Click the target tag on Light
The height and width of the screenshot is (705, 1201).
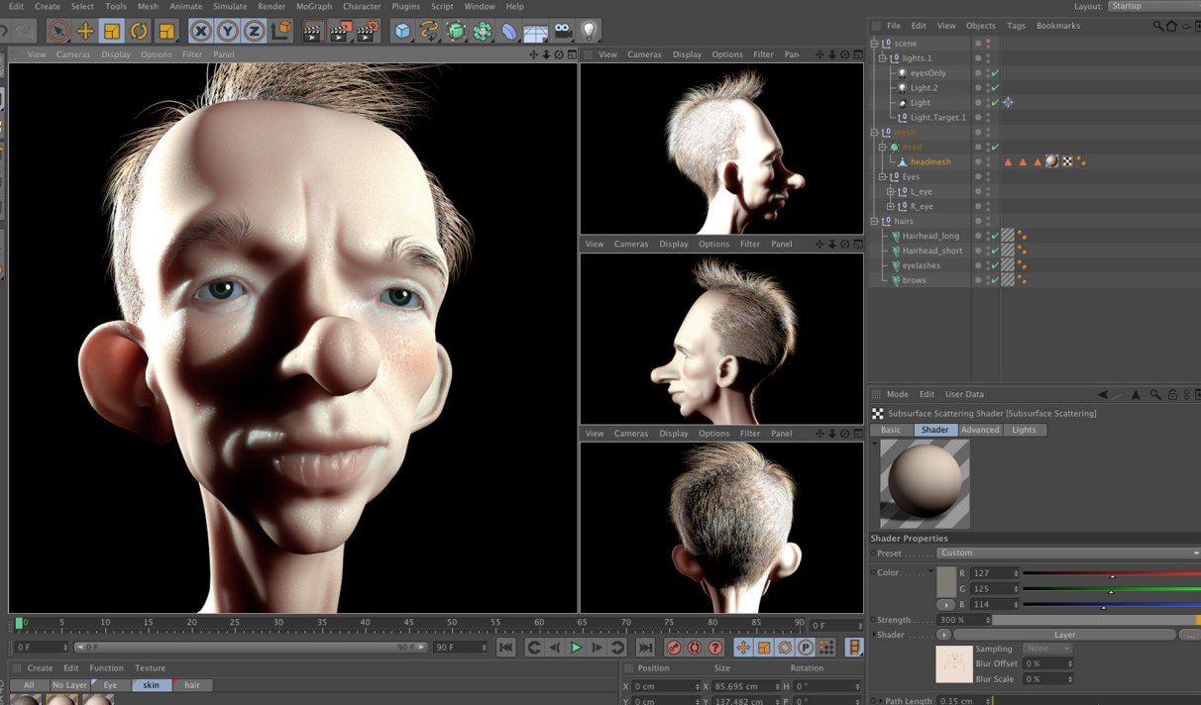point(1008,102)
